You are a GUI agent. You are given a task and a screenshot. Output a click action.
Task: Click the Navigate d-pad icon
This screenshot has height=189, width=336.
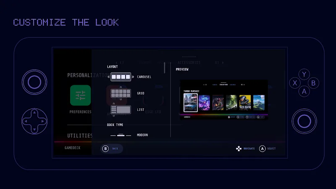(x=239, y=149)
